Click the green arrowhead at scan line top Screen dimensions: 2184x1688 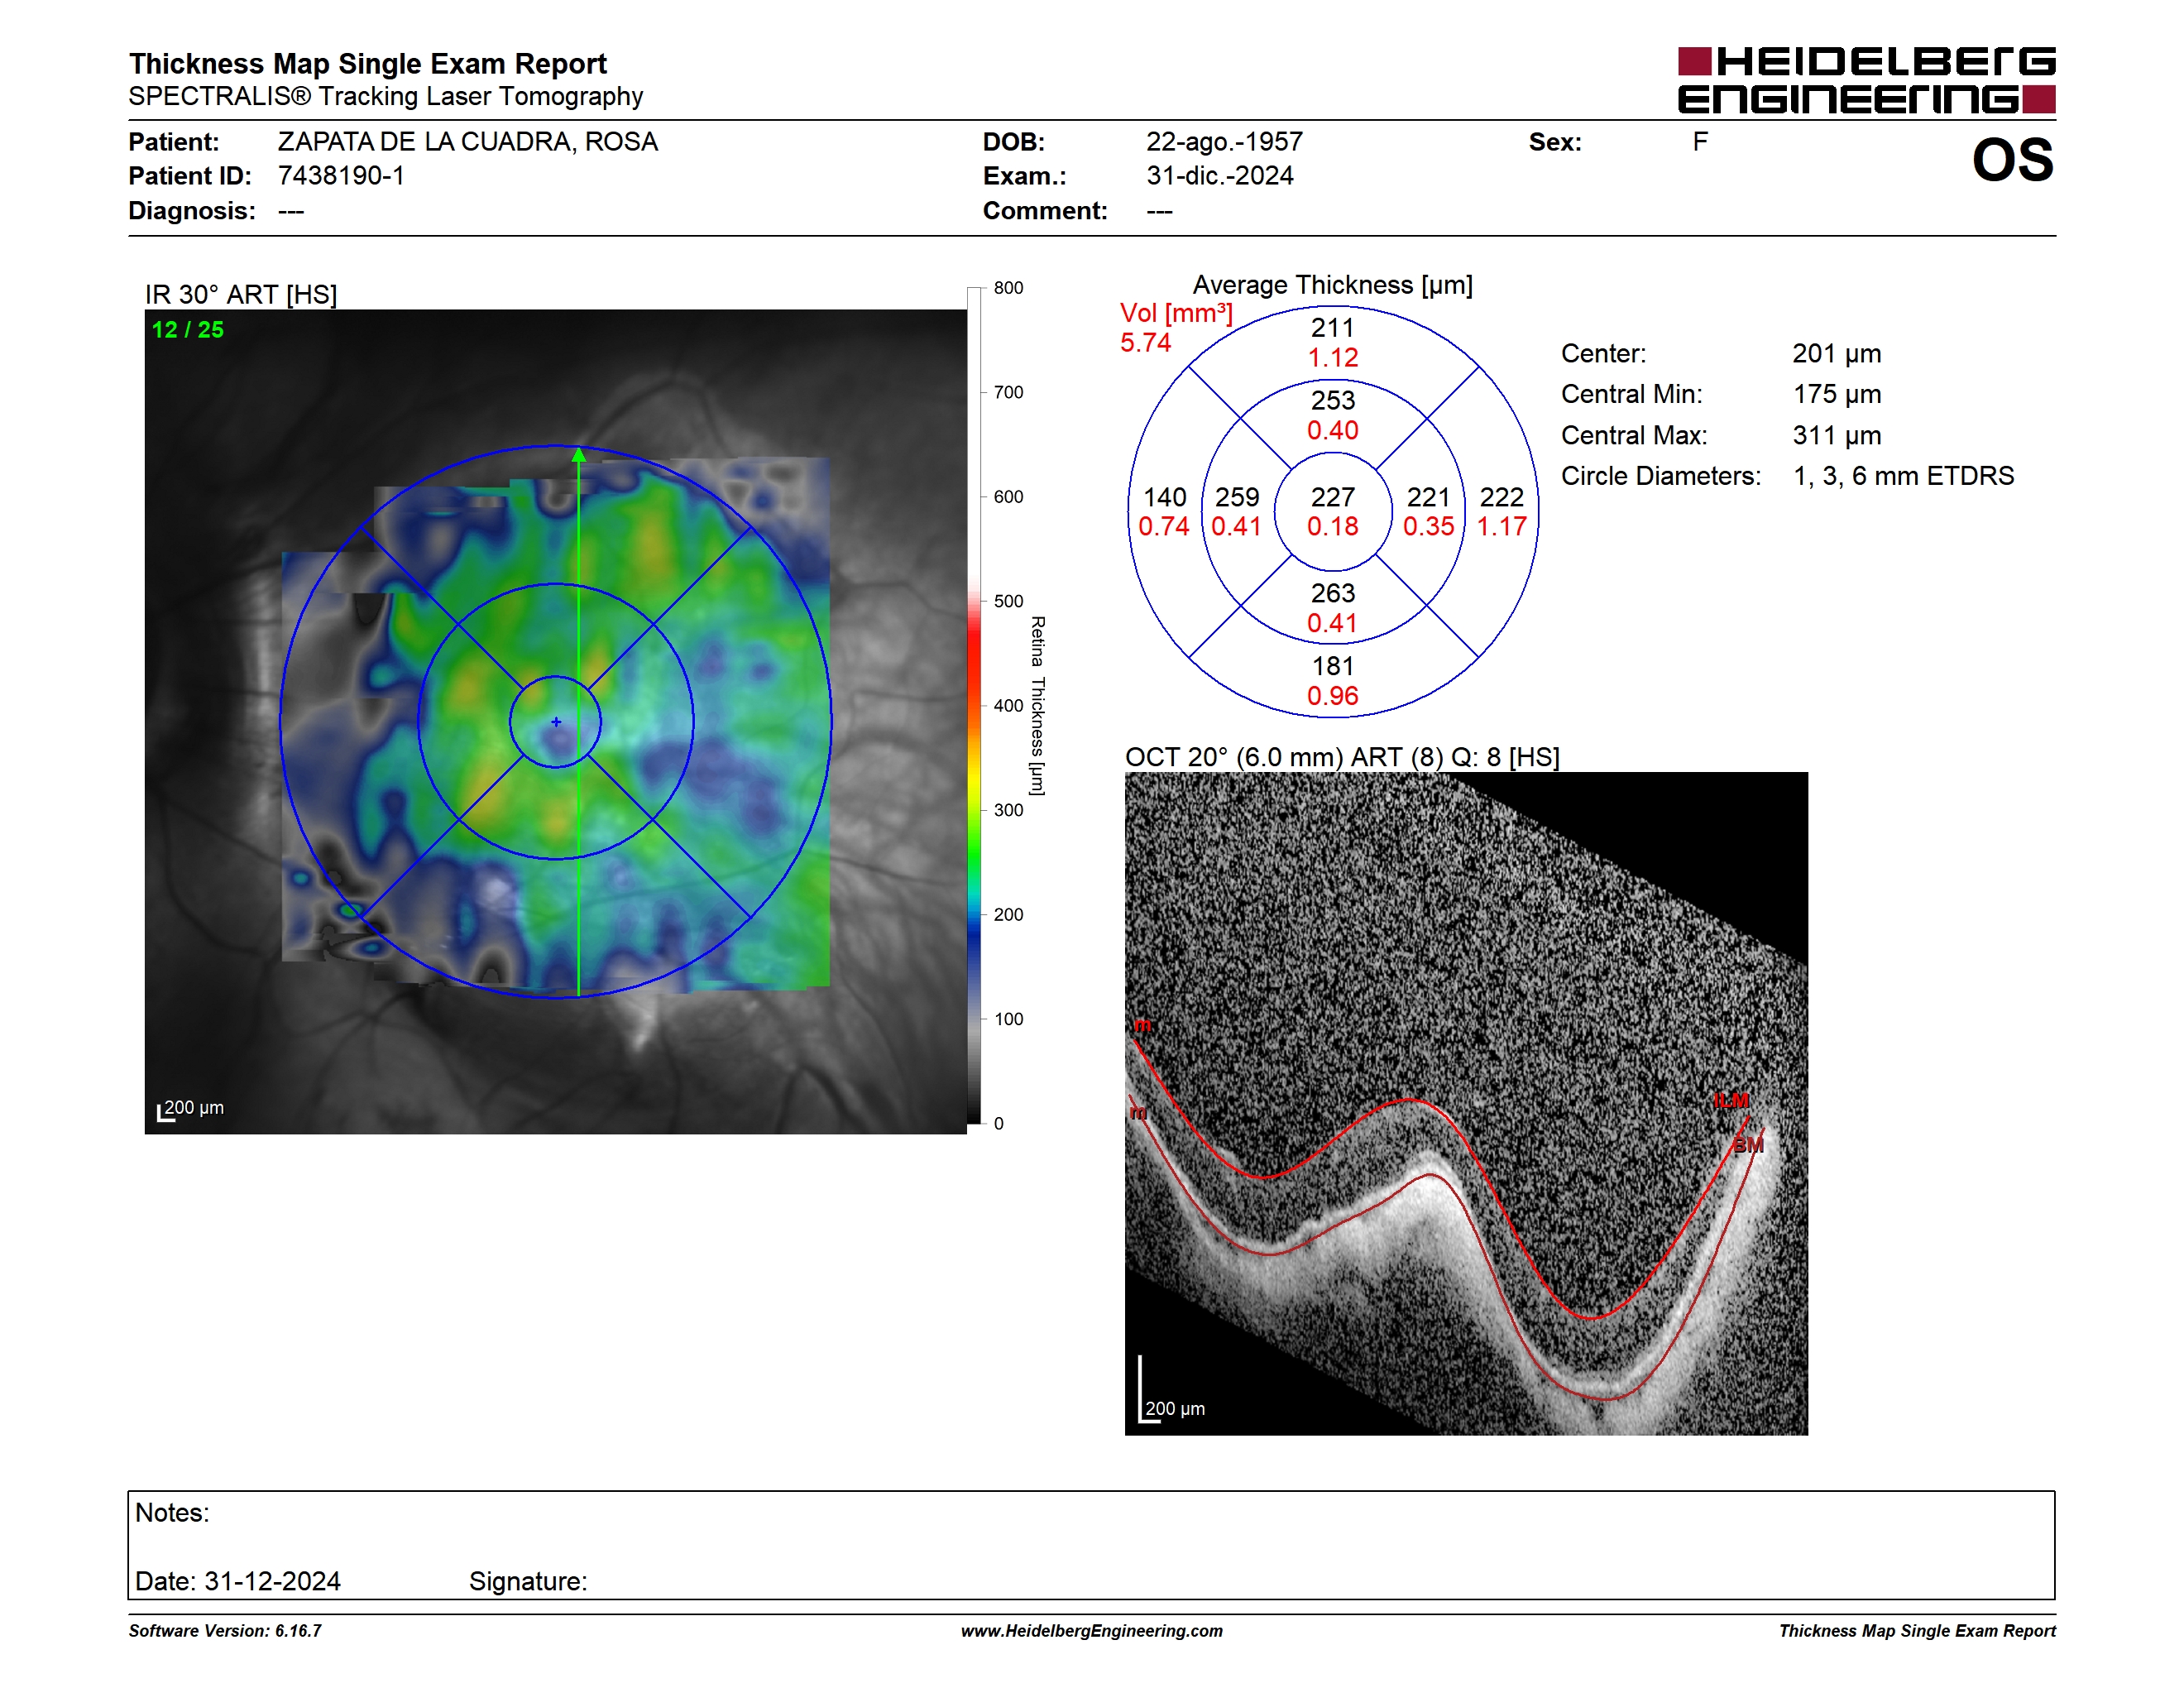click(579, 455)
